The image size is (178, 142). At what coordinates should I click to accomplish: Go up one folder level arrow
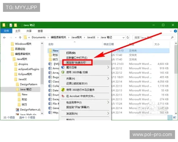20,38
